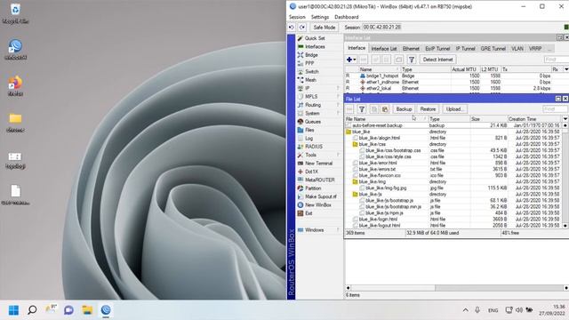Switch to the VRRP tab
Viewport: 569px width, 320px height.
(x=535, y=49)
